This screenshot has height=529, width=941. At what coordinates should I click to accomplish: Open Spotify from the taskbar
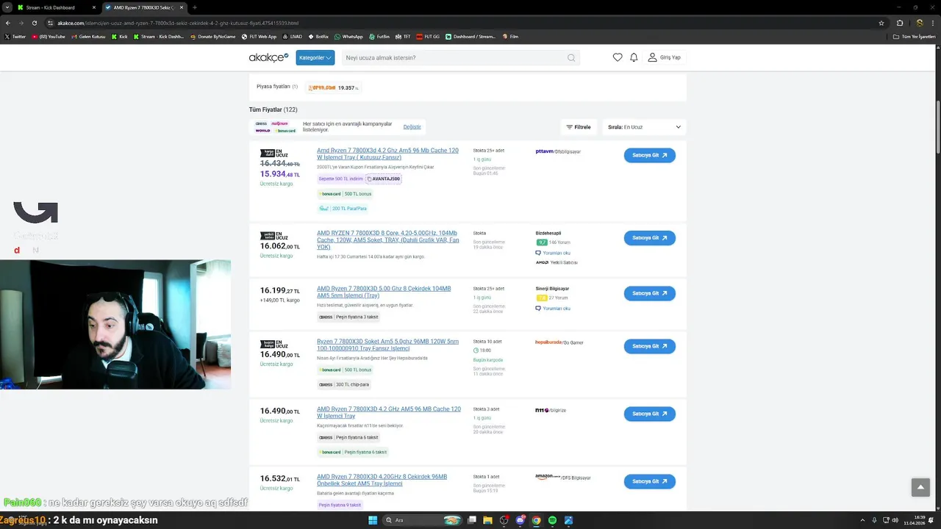click(552, 520)
